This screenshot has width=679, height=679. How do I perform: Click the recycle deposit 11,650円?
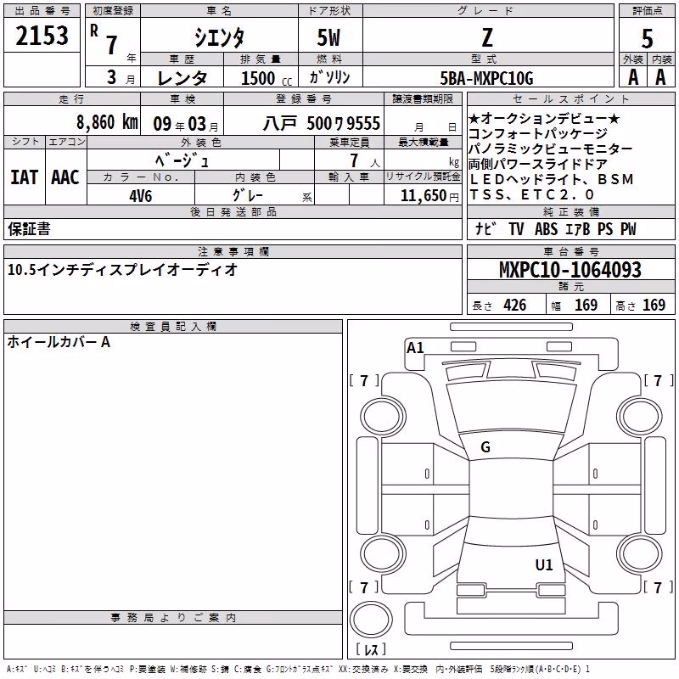point(429,196)
